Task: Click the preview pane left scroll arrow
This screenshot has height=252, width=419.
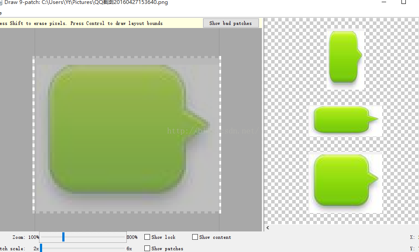Action: tap(268, 228)
